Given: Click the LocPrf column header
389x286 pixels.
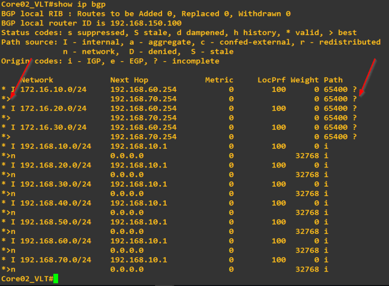Looking at the screenshot, I should [x=271, y=80].
